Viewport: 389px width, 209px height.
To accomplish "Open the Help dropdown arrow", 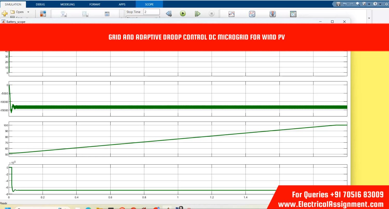I will coord(380,4).
